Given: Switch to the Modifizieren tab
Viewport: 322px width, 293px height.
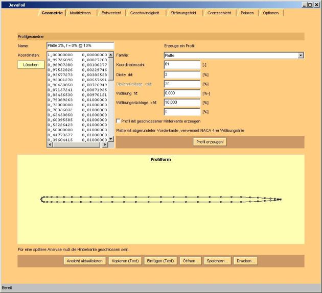Looking at the screenshot, I should pyautogui.click(x=80, y=13).
